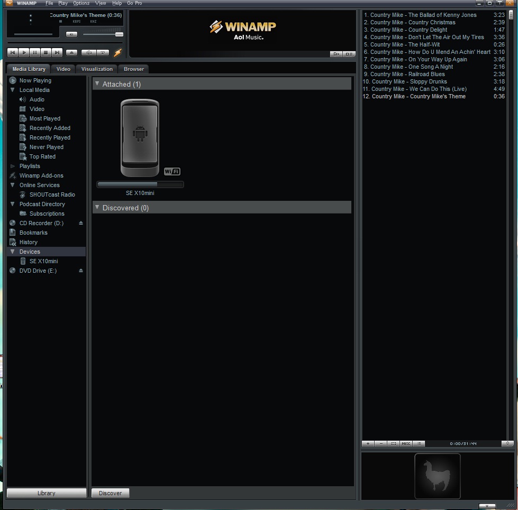Switch to the Visualization tab
The height and width of the screenshot is (510, 518).
97,69
